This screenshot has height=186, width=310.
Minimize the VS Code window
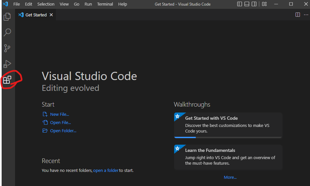(276, 4)
